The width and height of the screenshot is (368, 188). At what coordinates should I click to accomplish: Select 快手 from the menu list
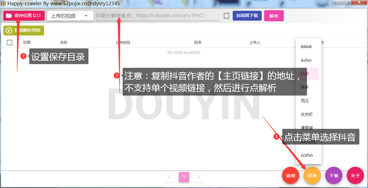point(309,87)
